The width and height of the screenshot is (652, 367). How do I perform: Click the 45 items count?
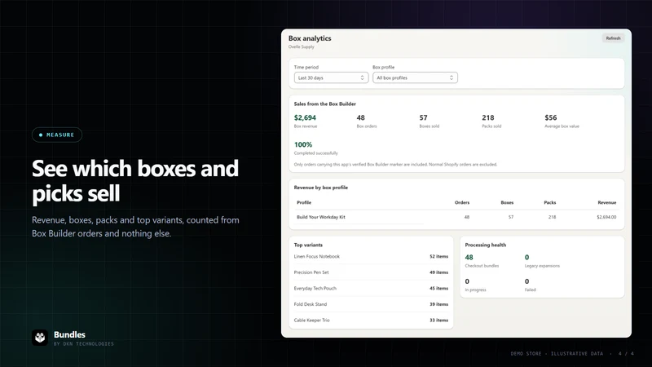click(x=438, y=289)
